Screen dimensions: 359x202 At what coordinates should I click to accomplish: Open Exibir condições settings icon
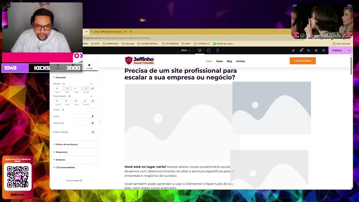coord(93,132)
